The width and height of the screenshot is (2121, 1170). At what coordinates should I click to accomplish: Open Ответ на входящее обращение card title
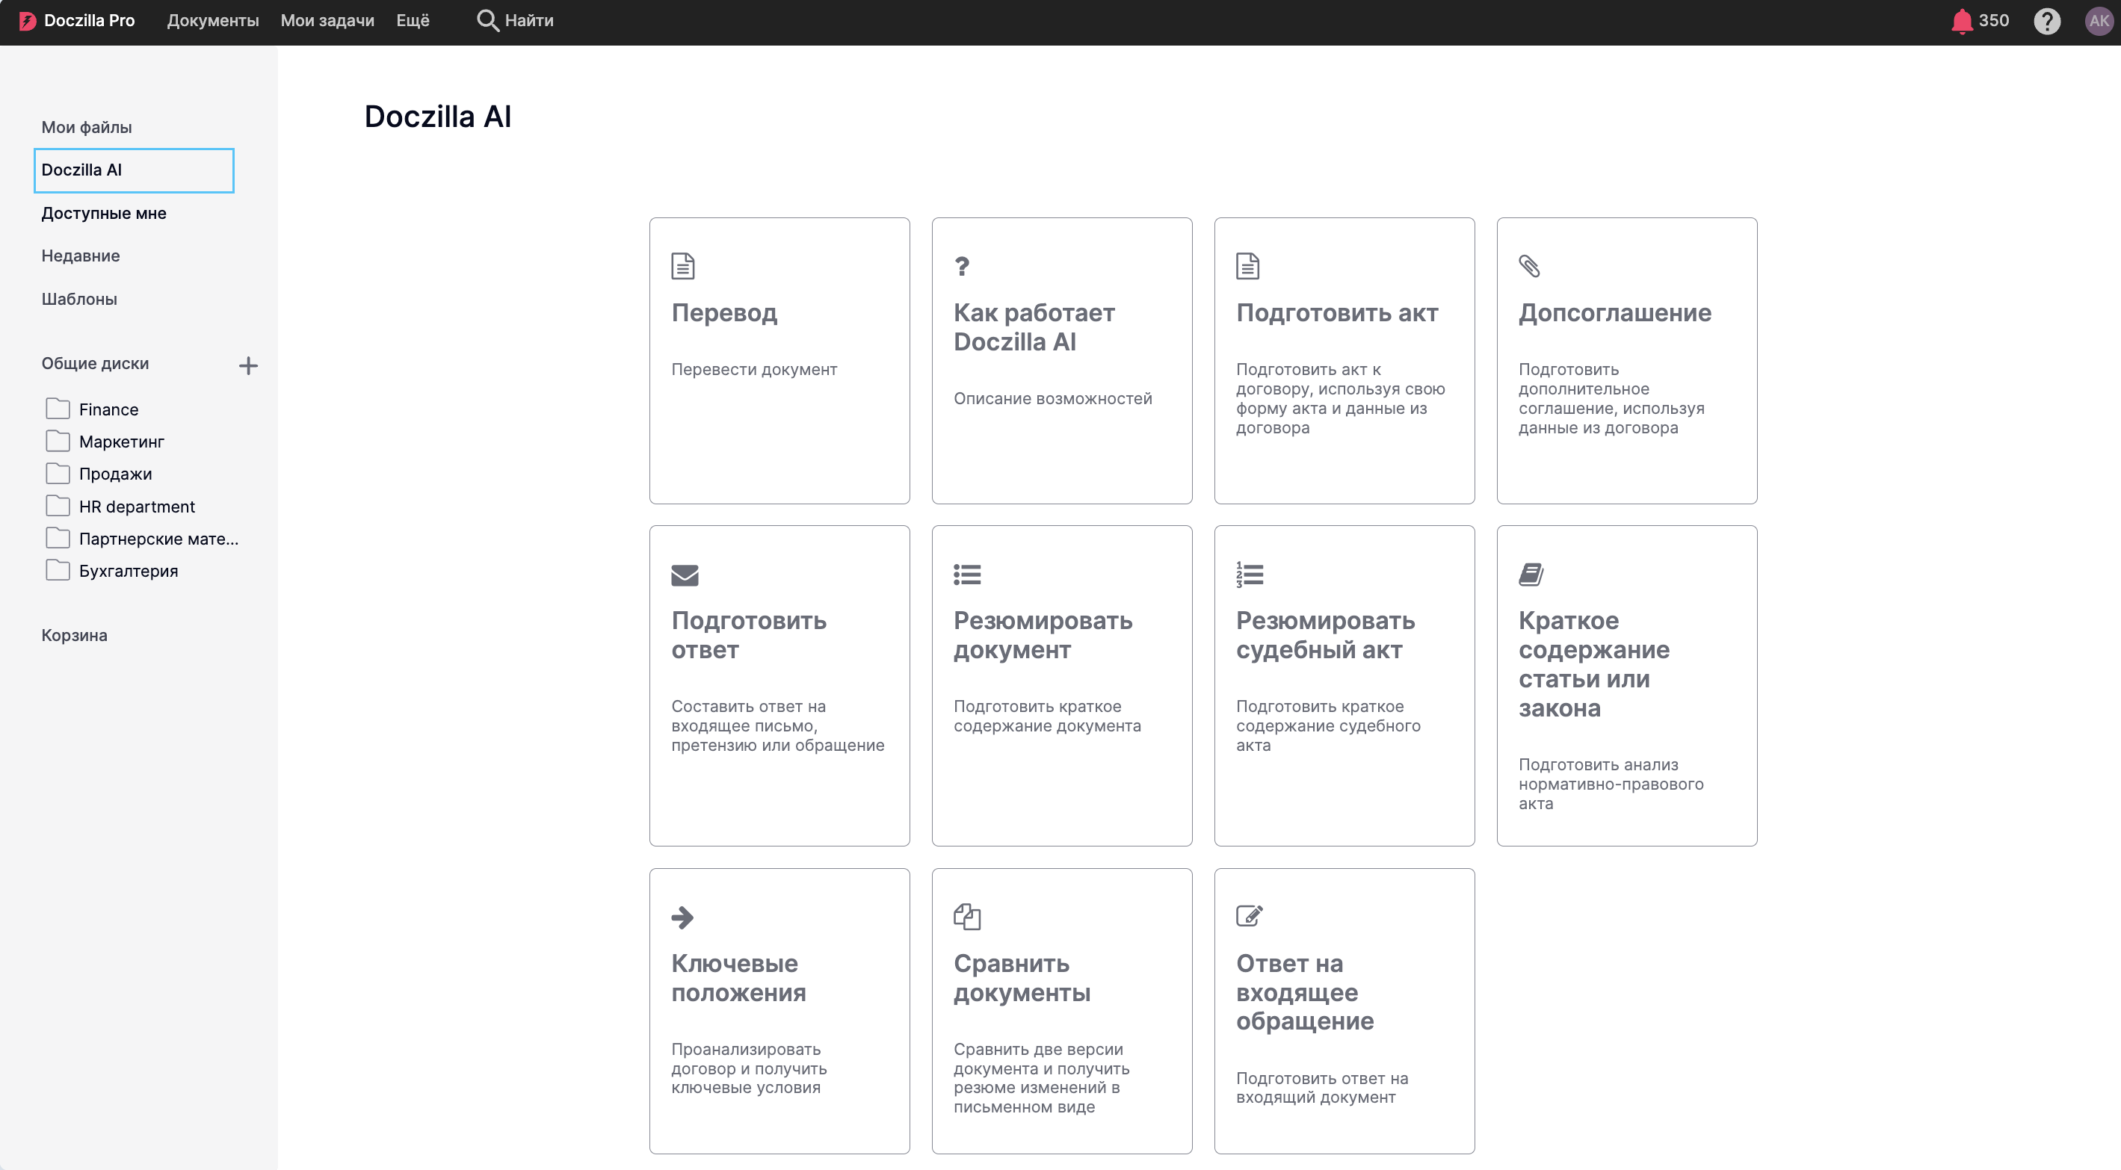[1304, 992]
